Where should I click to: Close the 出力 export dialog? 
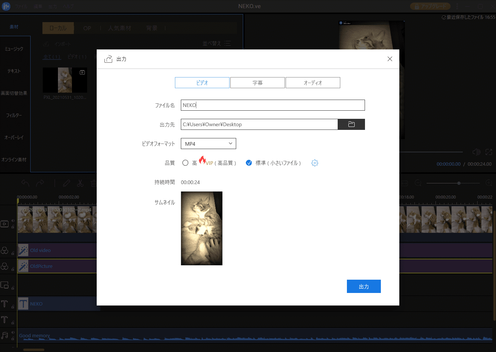click(x=390, y=59)
